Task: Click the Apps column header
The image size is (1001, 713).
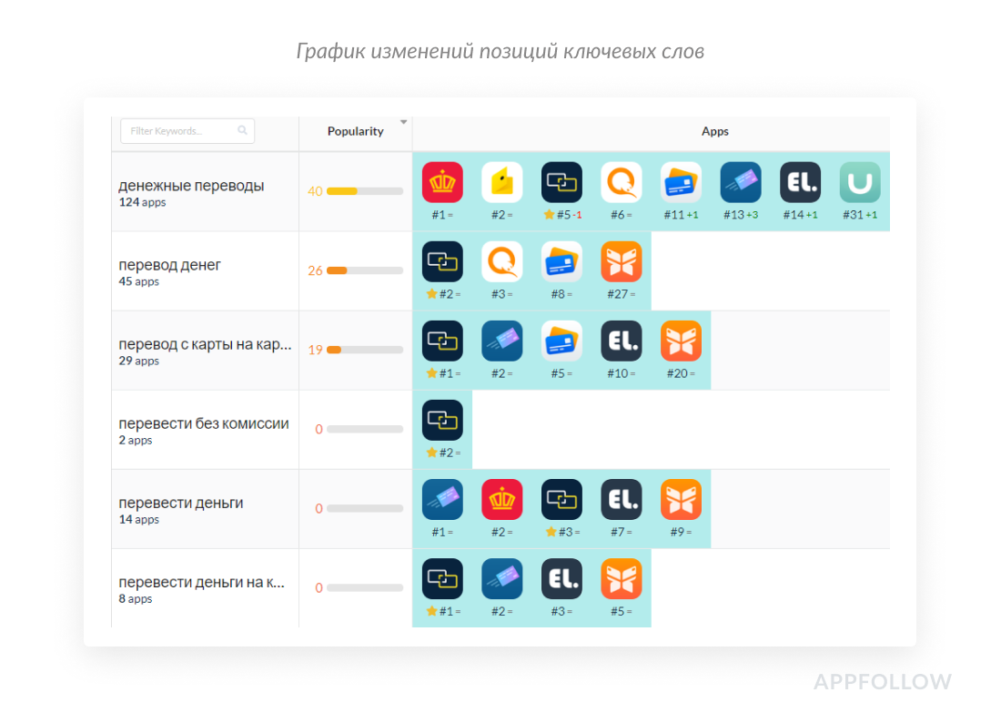Action: (714, 131)
